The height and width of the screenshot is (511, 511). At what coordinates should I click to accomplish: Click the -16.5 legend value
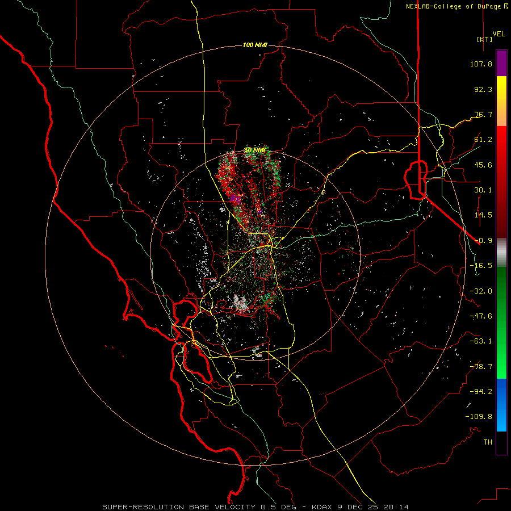click(481, 266)
